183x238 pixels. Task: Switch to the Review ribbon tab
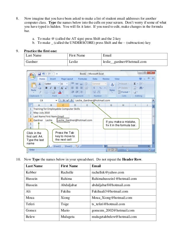tap(106, 79)
